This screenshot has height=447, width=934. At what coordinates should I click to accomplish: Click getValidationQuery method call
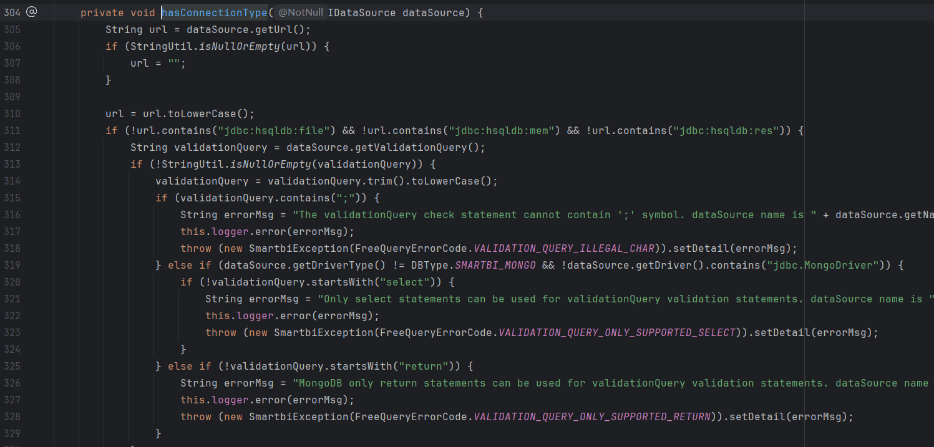point(420,147)
